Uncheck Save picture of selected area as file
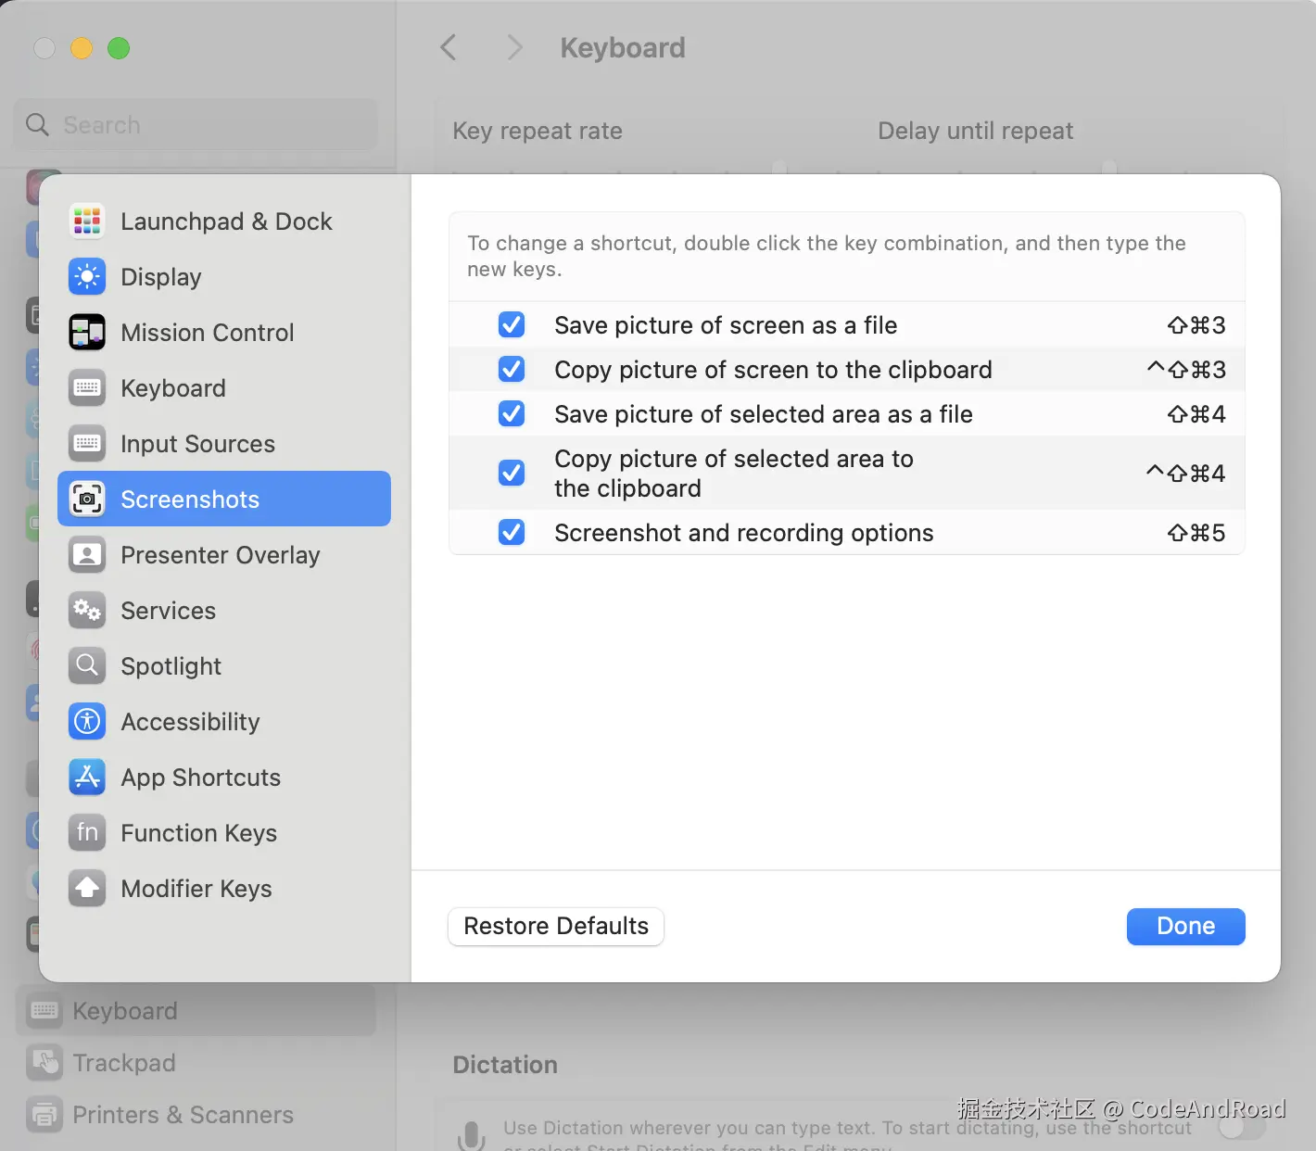Screen dimensions: 1316x1151 512,414
